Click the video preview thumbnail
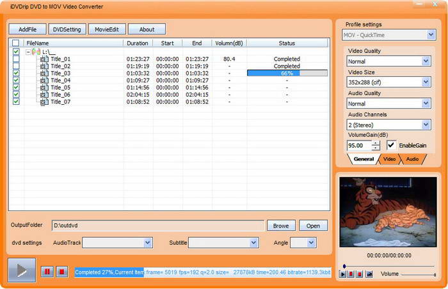Image resolution: width=448 pixels, height=289 pixels. coord(388,212)
